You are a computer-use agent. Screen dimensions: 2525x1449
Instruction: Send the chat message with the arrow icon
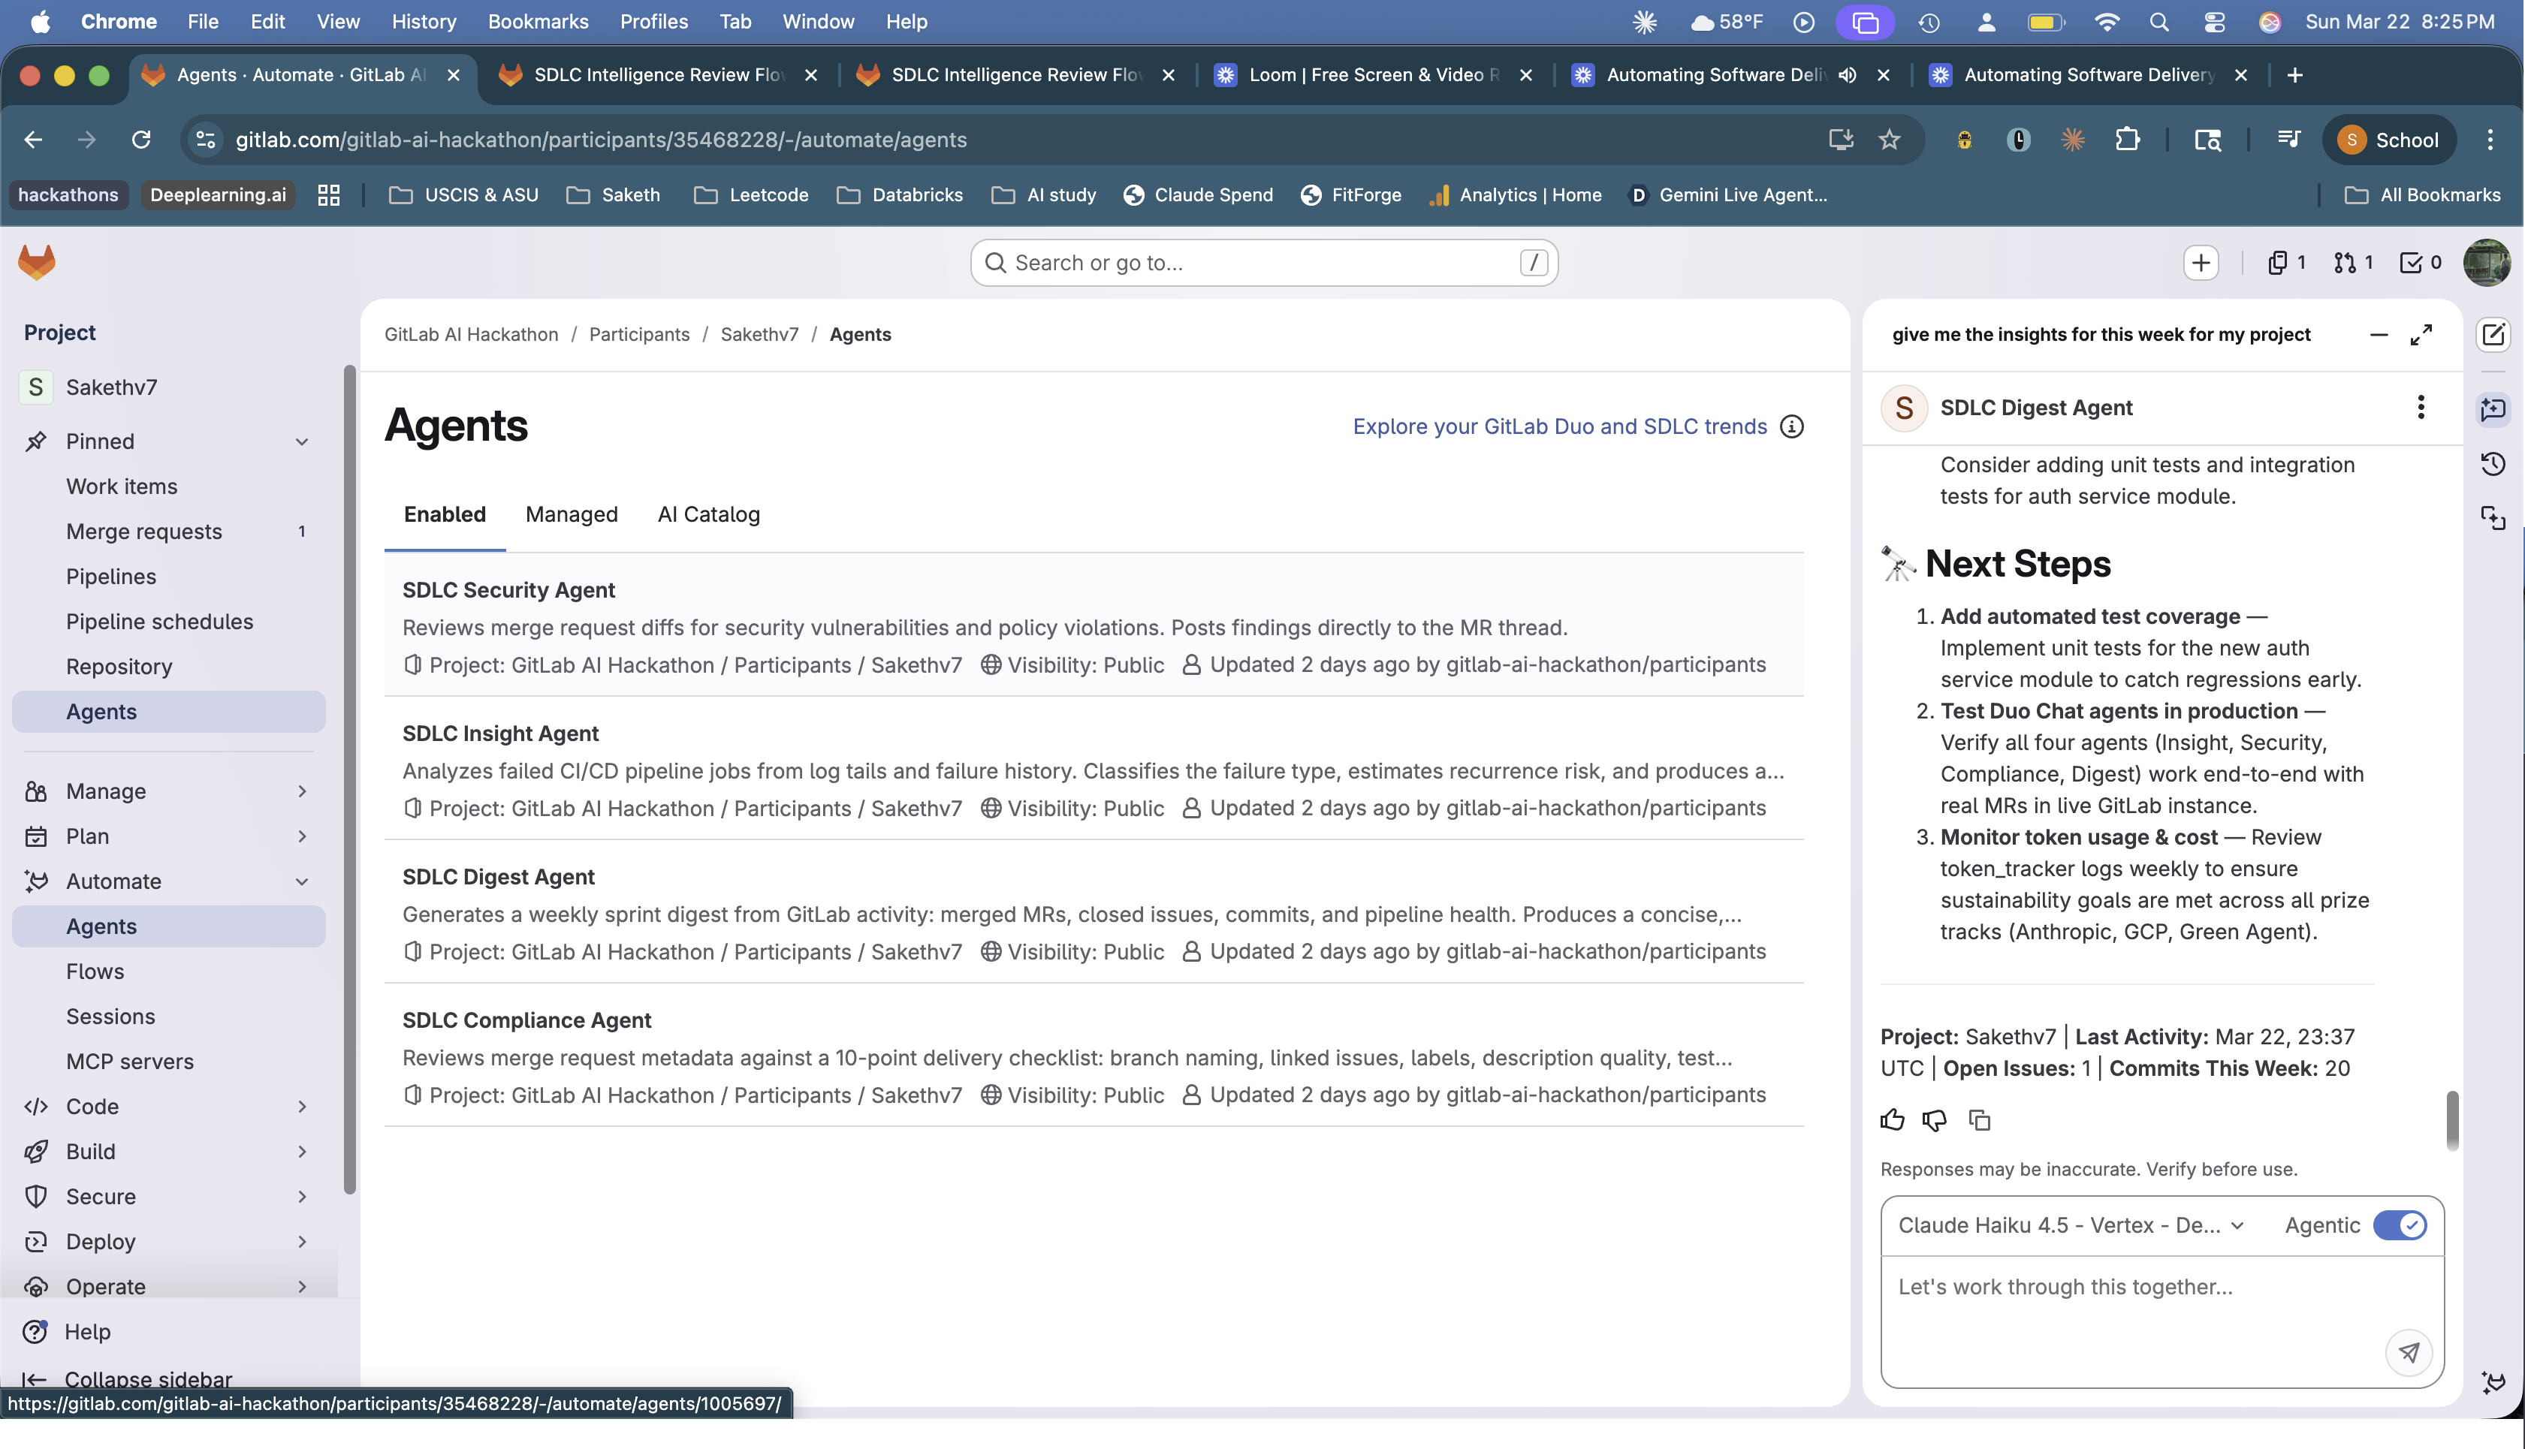[x=2409, y=1352]
